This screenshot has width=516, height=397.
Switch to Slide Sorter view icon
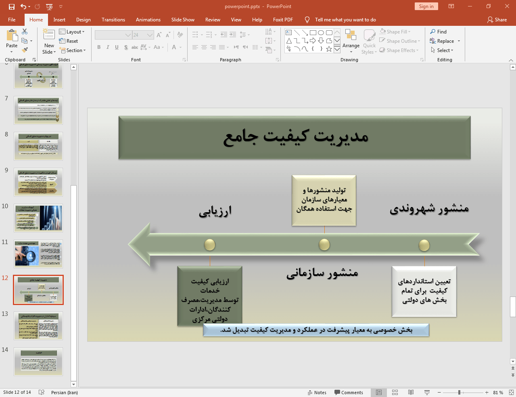click(x=395, y=393)
